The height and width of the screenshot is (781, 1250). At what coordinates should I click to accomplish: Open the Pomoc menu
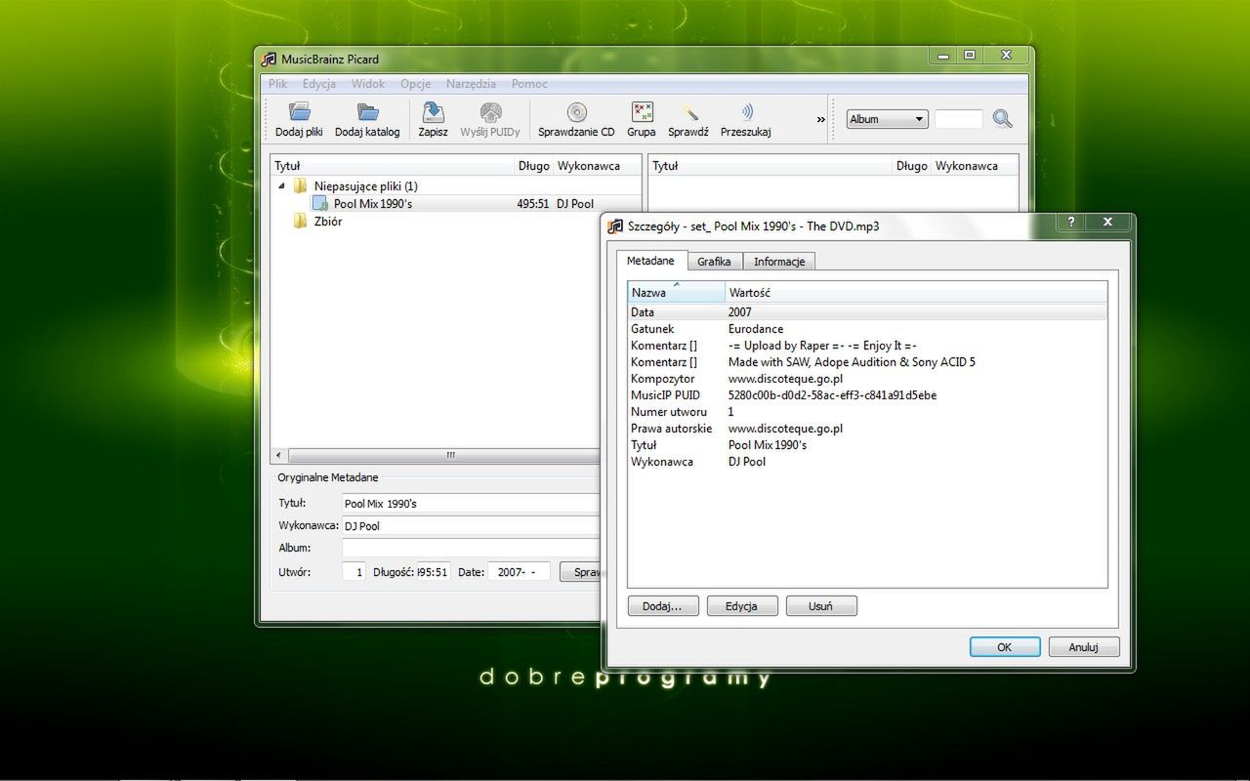pos(529,84)
